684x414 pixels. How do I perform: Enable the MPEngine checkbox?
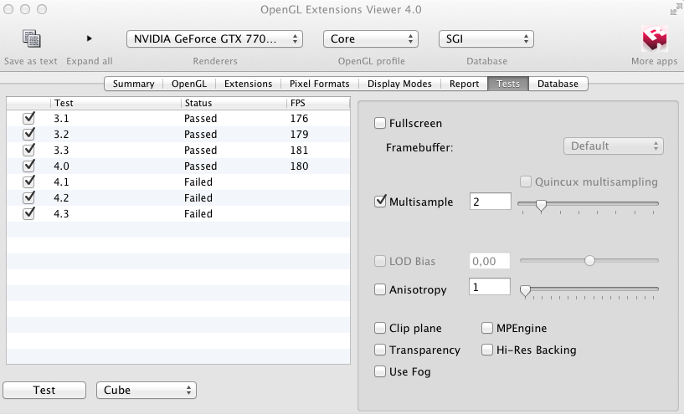(x=486, y=328)
